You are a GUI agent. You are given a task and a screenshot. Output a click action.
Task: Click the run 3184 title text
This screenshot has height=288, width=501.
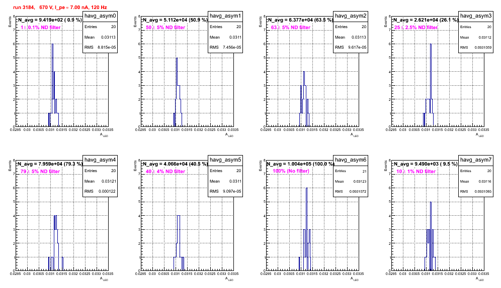tap(60, 8)
